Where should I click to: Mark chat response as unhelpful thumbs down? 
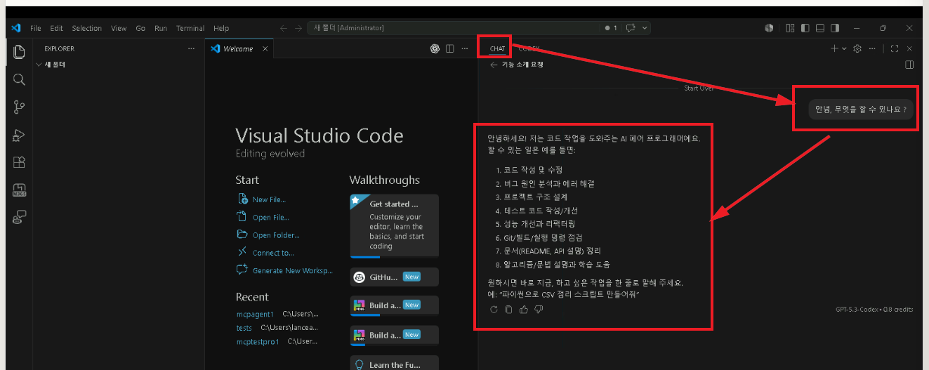pyautogui.click(x=539, y=310)
